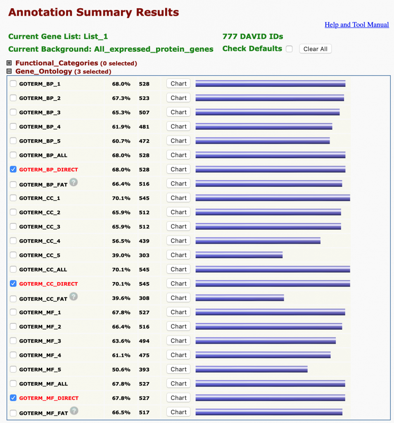Click help icon next to GOTERM_MF_FAT
This screenshot has width=394, height=423.
click(x=74, y=411)
